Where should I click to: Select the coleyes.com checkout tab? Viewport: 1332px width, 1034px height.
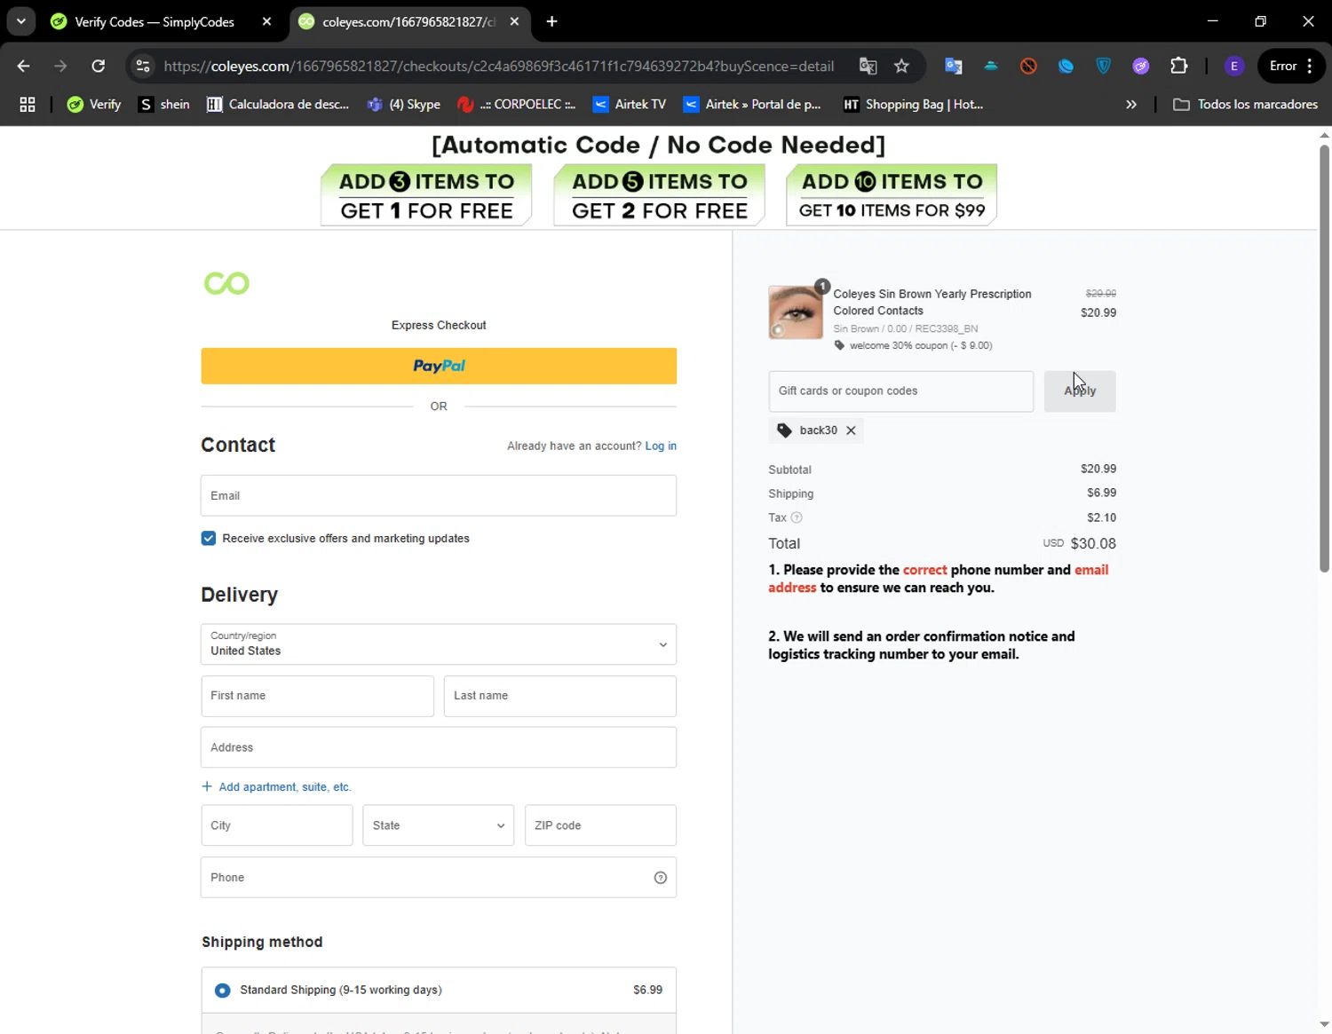[x=409, y=21]
